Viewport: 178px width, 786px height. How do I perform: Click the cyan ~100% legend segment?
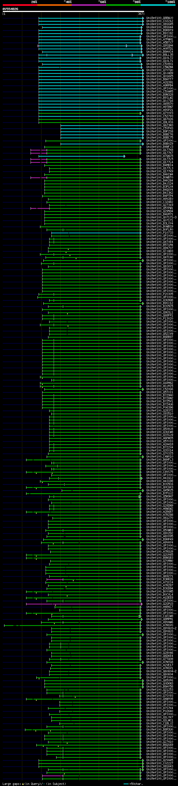point(158,5)
